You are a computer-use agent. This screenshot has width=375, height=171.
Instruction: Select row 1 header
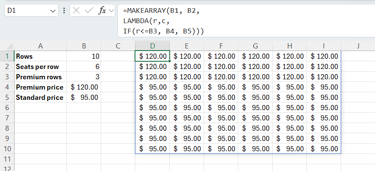tap(7, 56)
